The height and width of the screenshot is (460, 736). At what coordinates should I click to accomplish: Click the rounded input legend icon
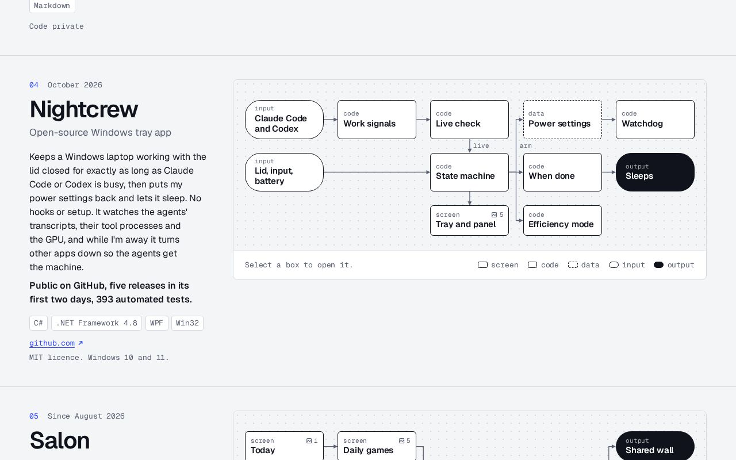click(x=614, y=265)
